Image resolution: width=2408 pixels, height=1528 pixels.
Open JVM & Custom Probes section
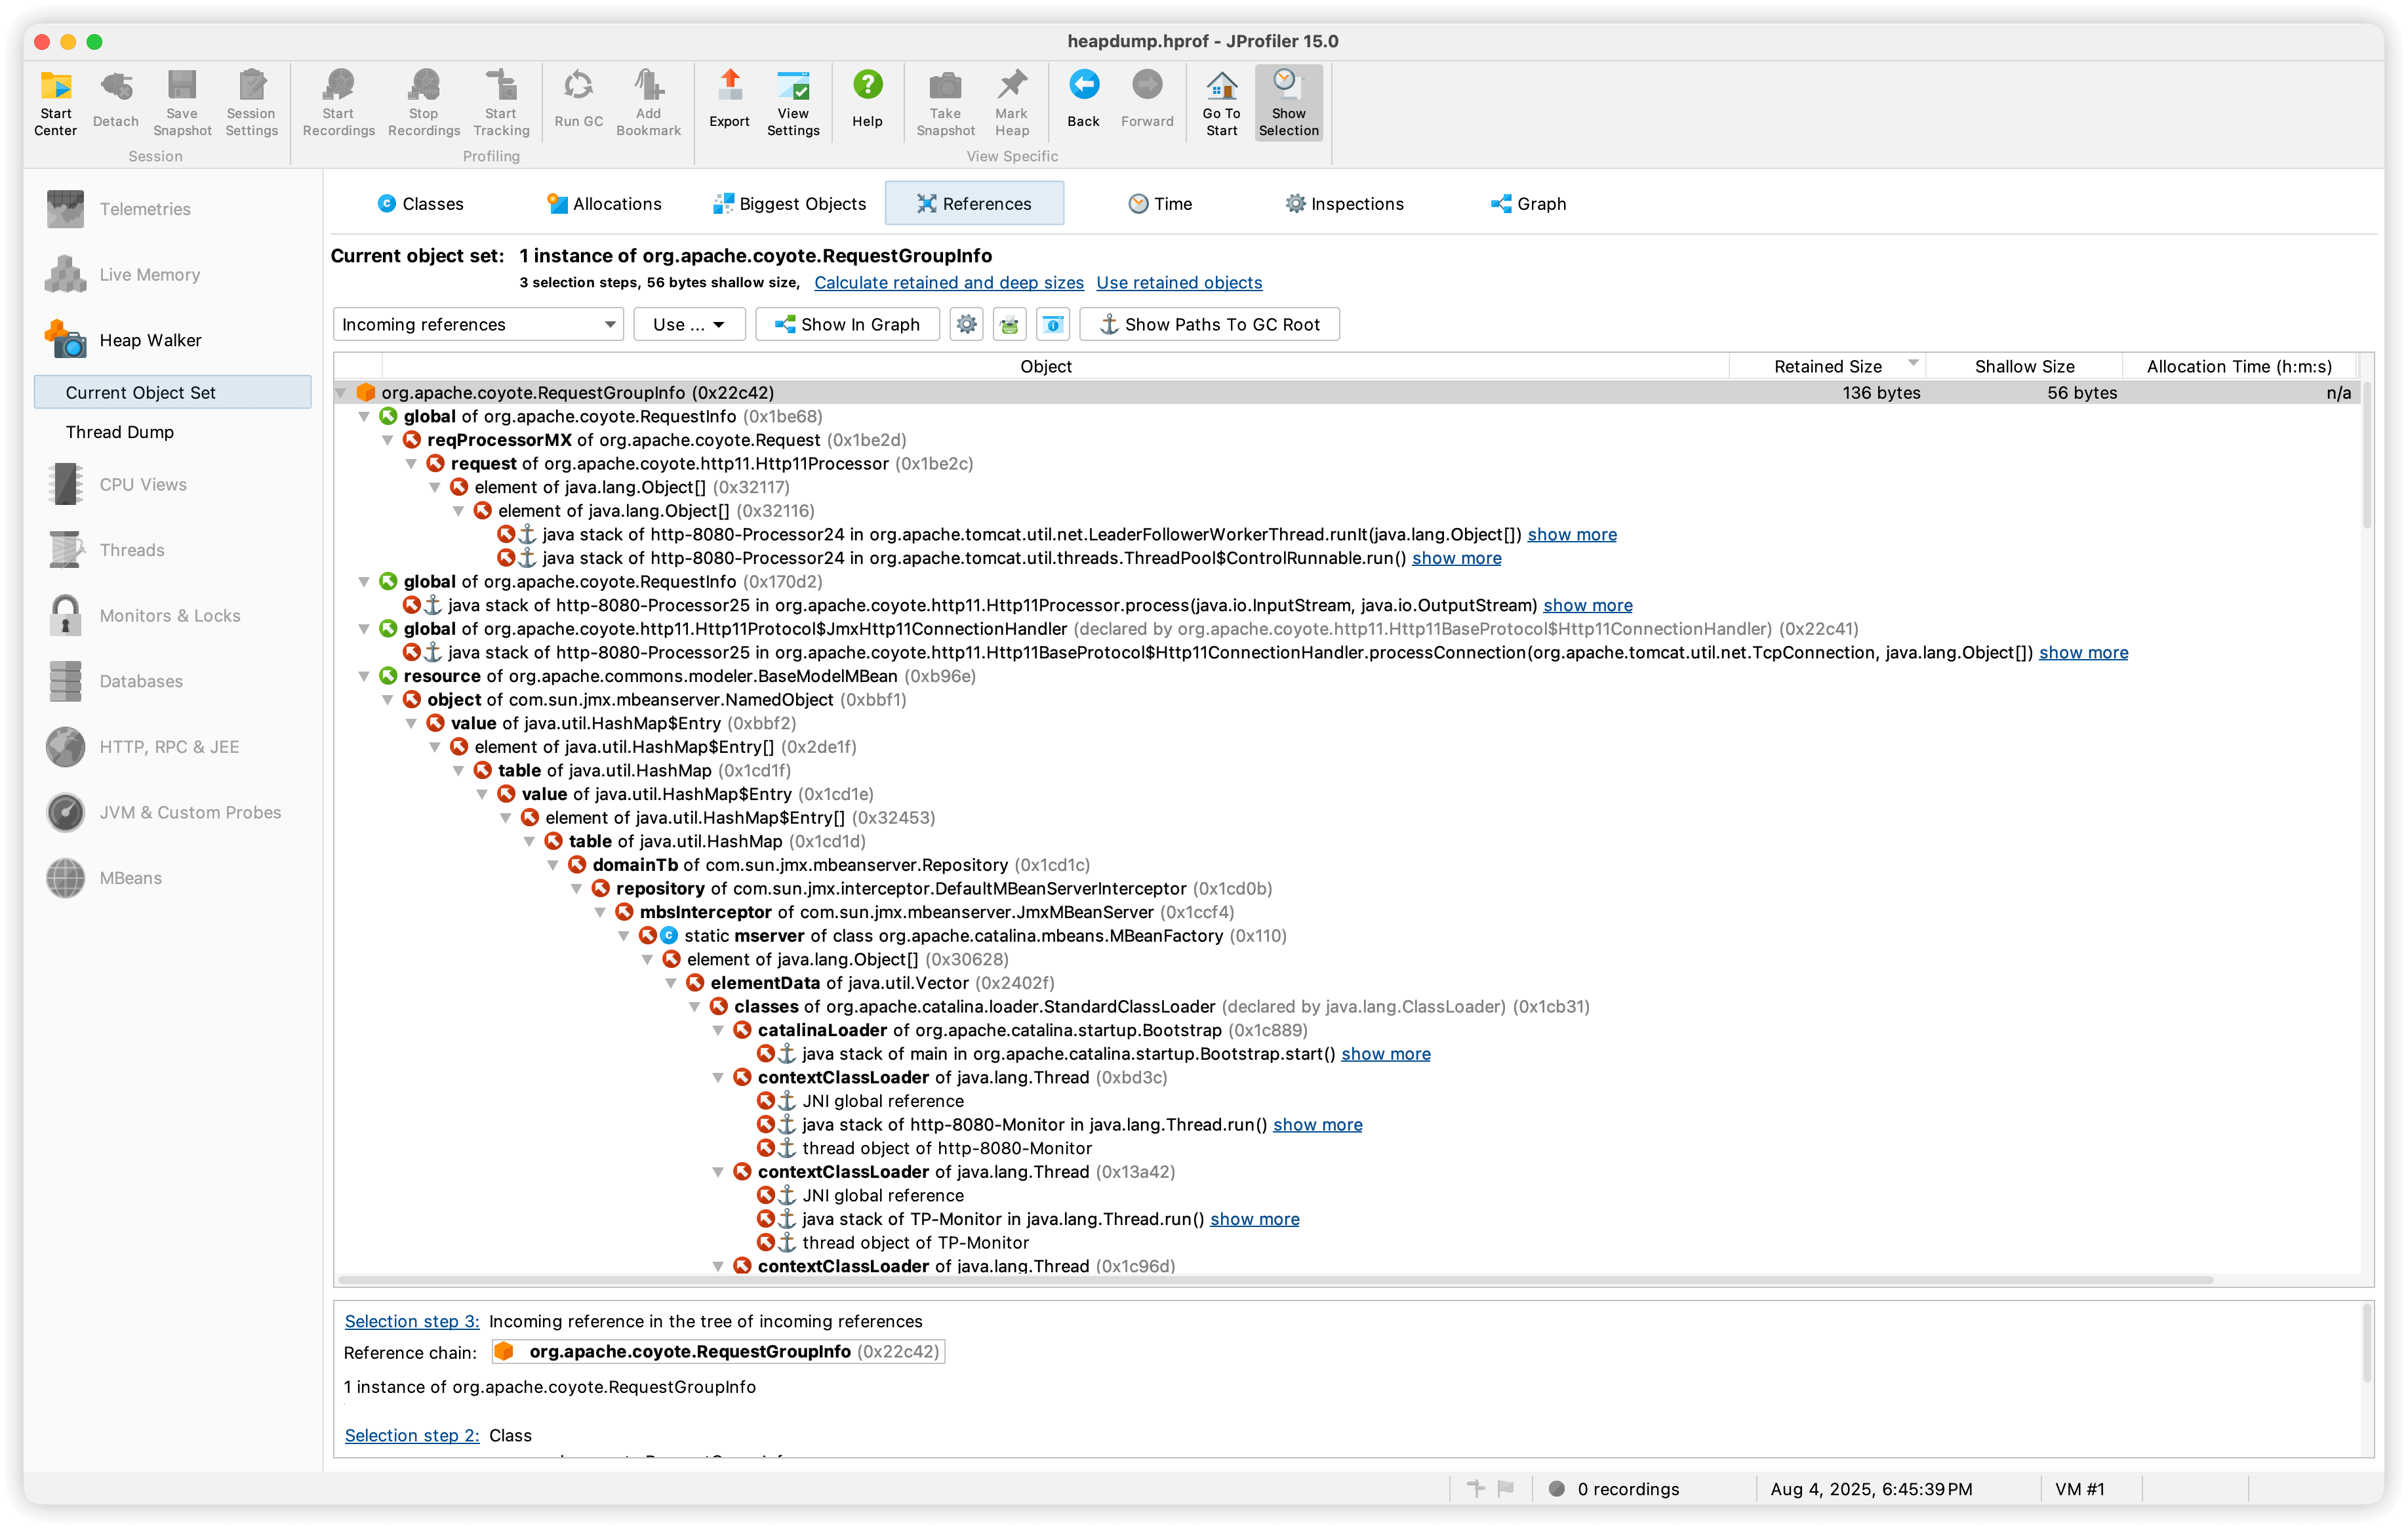190,813
